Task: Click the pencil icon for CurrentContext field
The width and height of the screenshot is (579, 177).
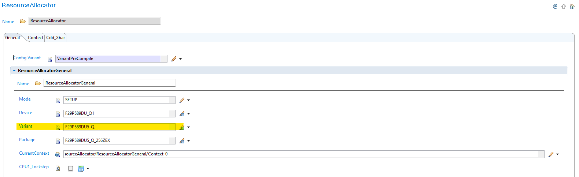Action: (551, 154)
